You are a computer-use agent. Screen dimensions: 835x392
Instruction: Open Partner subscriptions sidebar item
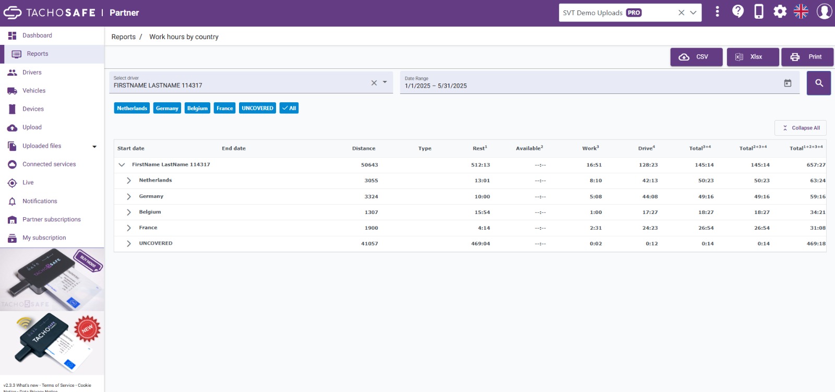click(52, 219)
